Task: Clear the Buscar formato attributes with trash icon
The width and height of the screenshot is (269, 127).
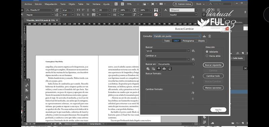Action: 193,83
